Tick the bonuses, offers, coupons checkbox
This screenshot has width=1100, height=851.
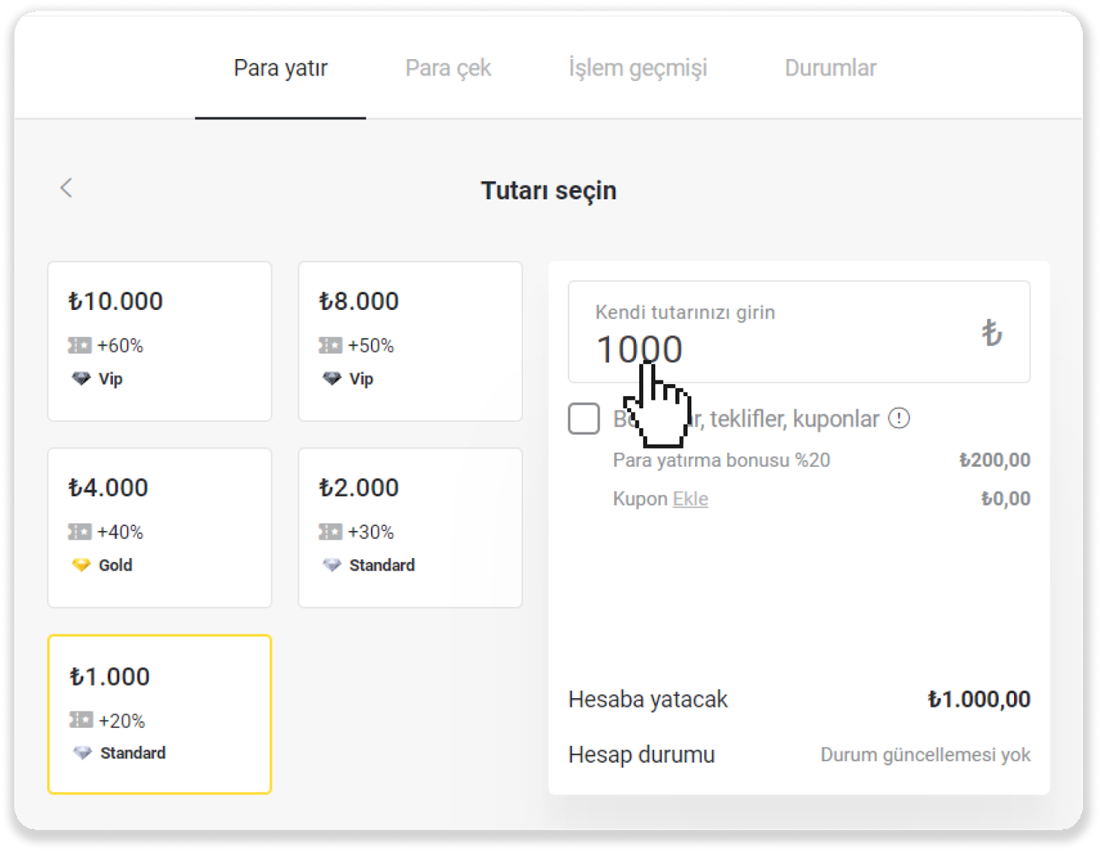[x=584, y=419]
